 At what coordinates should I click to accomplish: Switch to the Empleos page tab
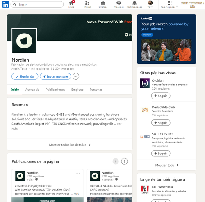click(77, 90)
